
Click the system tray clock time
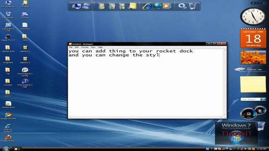pyautogui.click(x=262, y=149)
